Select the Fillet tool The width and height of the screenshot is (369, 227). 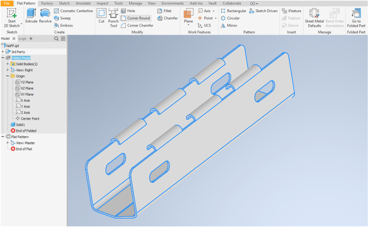coord(164,11)
